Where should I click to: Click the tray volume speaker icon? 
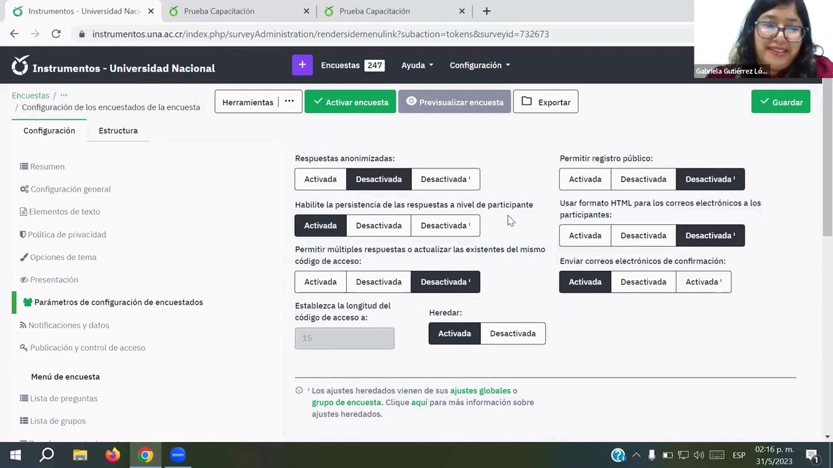pyautogui.click(x=699, y=455)
